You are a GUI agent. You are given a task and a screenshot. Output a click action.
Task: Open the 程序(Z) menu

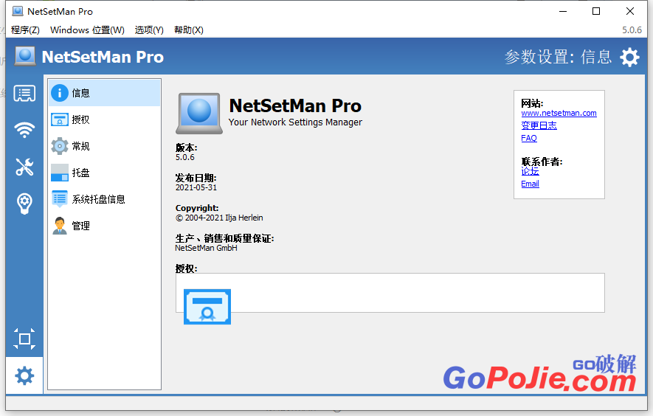25,30
